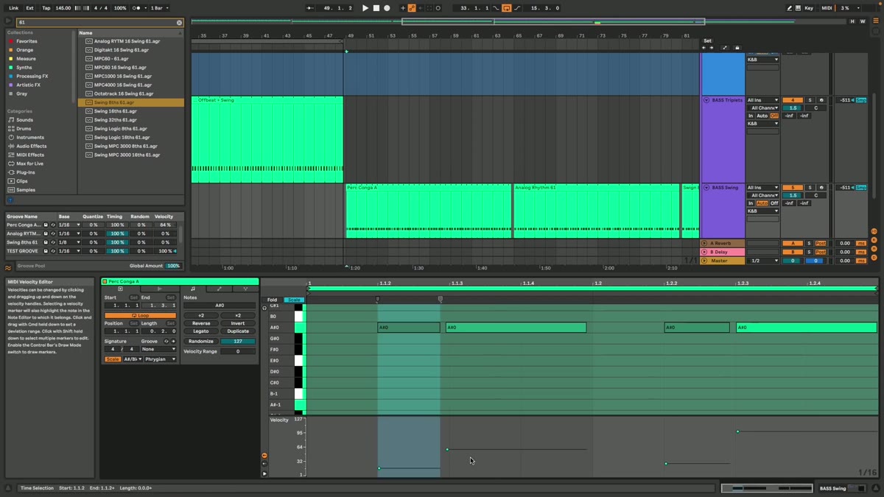This screenshot has height=497, width=884.
Task: Solo the BASS Swing track
Action: 810,188
